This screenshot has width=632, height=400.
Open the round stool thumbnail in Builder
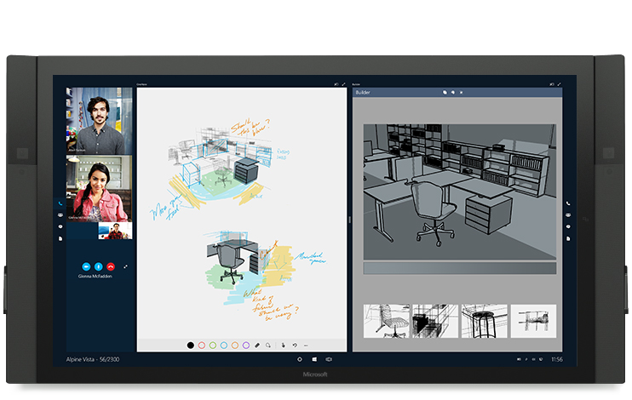pos(484,321)
